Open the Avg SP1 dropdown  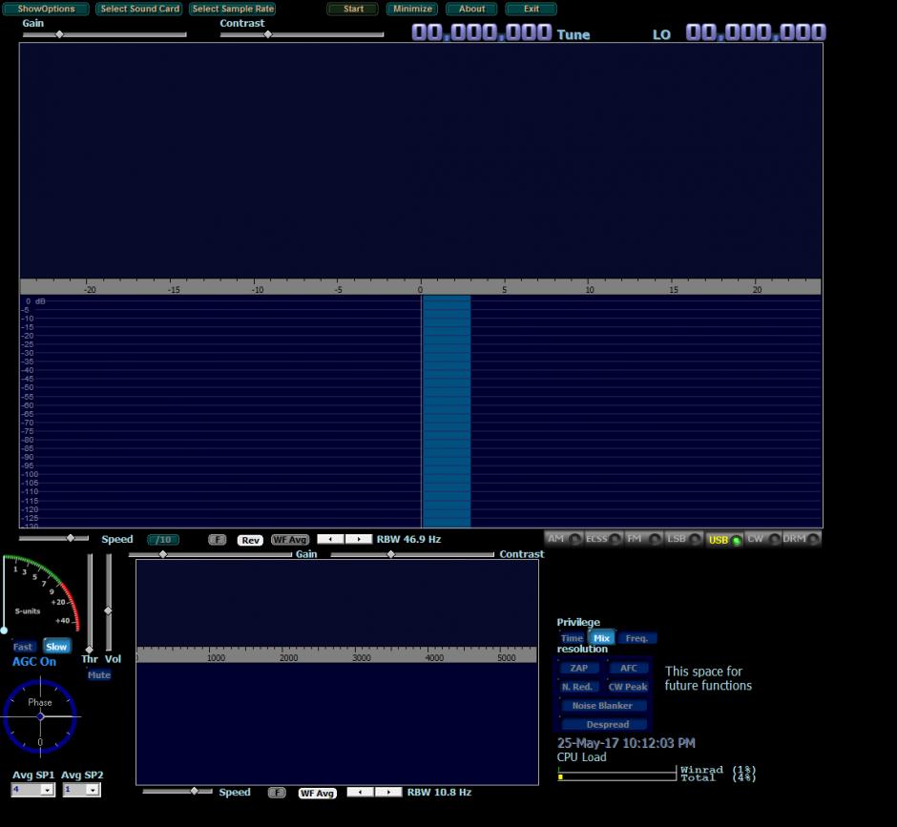pos(47,790)
